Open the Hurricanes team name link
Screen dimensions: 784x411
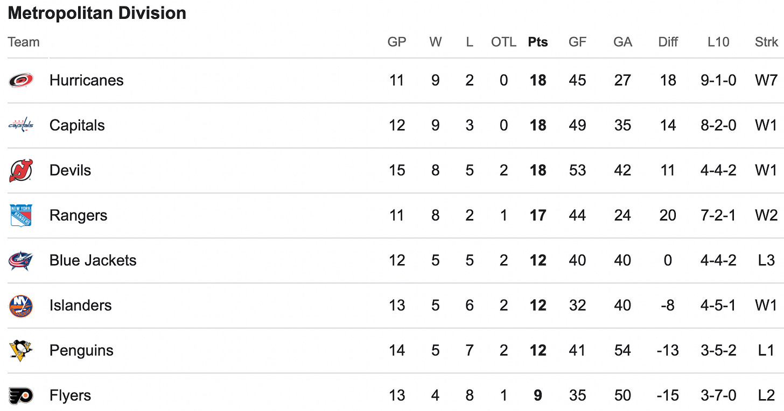[86, 80]
